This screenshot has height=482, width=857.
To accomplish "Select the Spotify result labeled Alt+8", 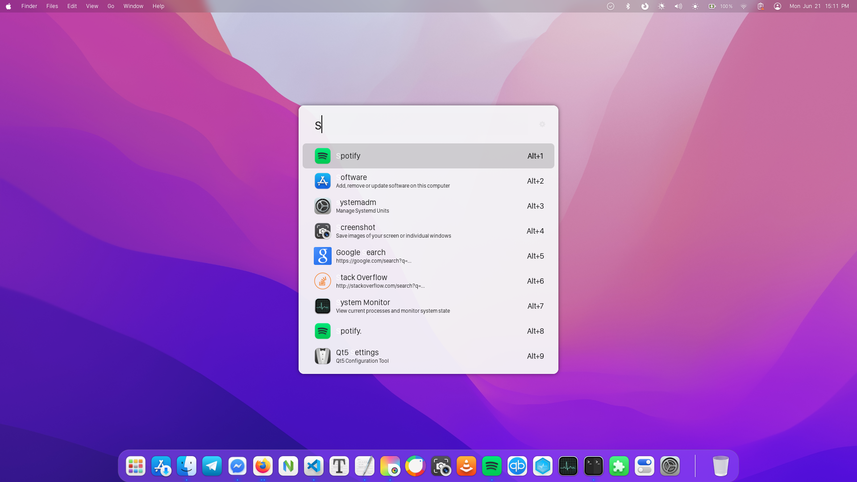I will (x=428, y=331).
